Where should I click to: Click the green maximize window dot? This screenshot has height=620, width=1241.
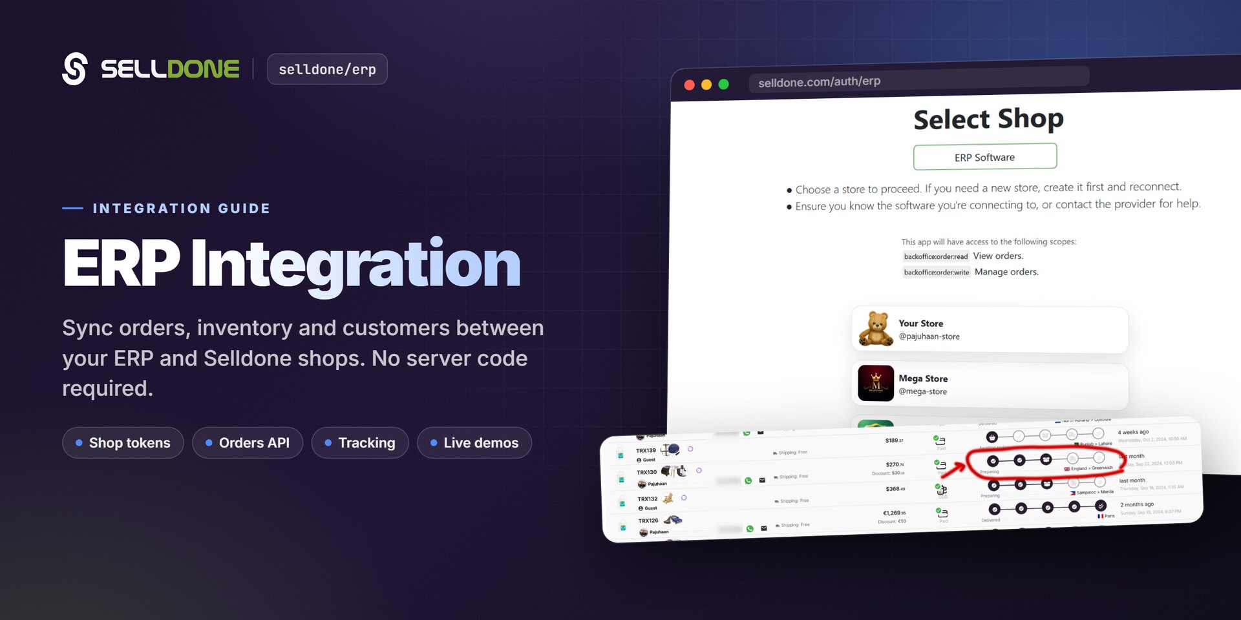[723, 84]
